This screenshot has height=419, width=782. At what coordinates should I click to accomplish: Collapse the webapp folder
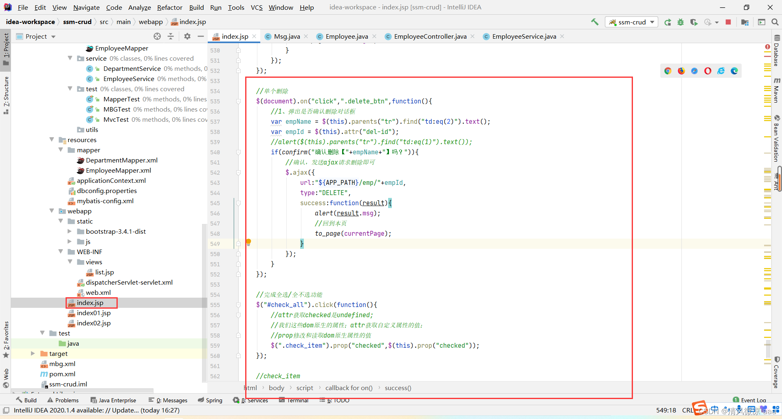[x=52, y=211]
